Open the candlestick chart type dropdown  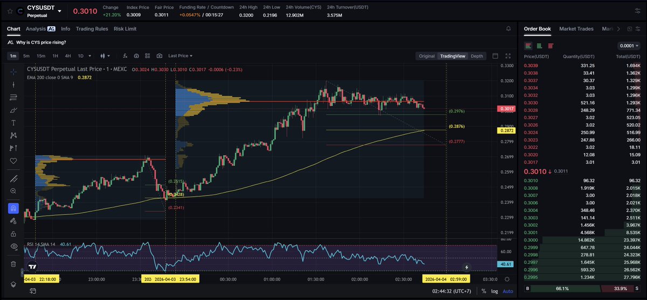(104, 55)
